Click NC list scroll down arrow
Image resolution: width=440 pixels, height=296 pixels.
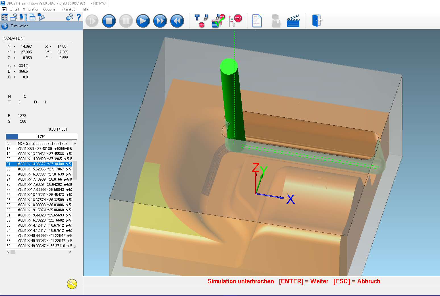[75, 247]
